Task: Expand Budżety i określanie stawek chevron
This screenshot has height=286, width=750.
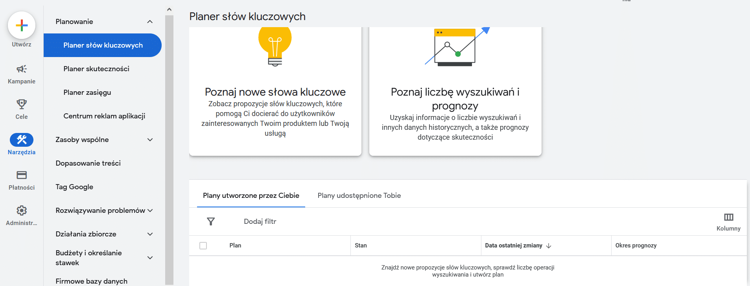Action: [150, 258]
